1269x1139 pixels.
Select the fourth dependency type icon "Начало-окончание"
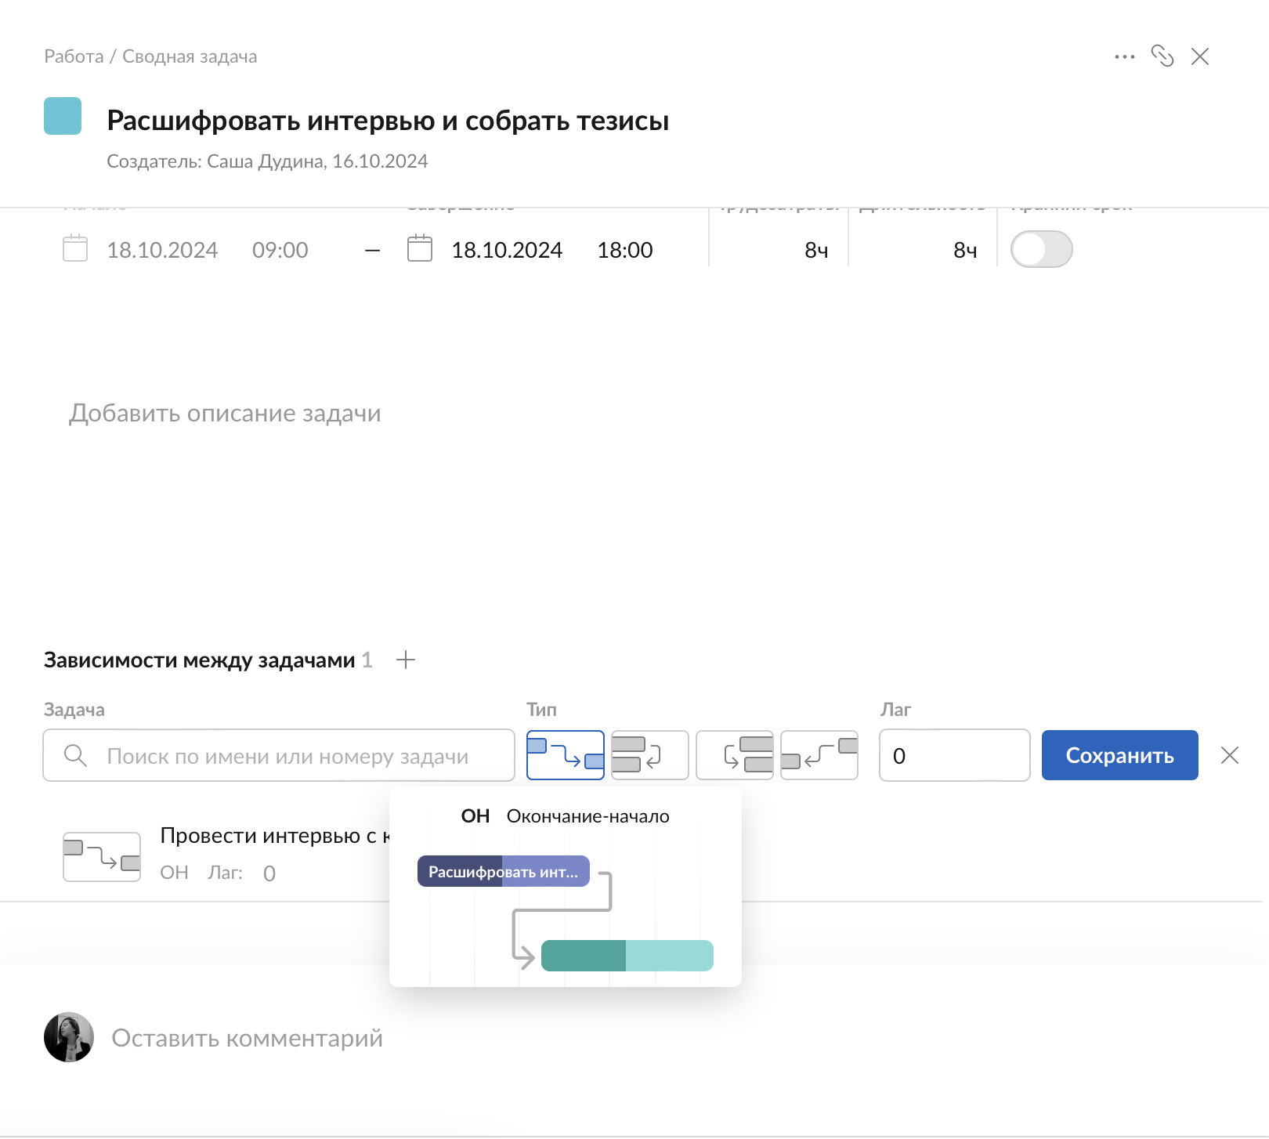819,755
